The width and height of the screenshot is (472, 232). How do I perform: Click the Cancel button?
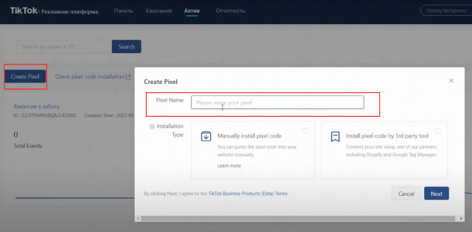coord(406,194)
